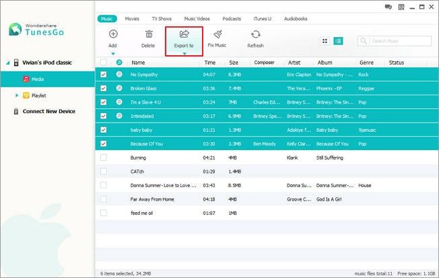Click the Delete trash icon
This screenshot has height=278, width=439.
(149, 34)
